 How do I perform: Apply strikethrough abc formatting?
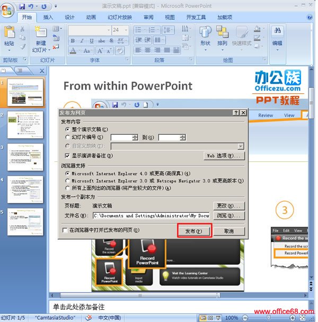(101, 41)
